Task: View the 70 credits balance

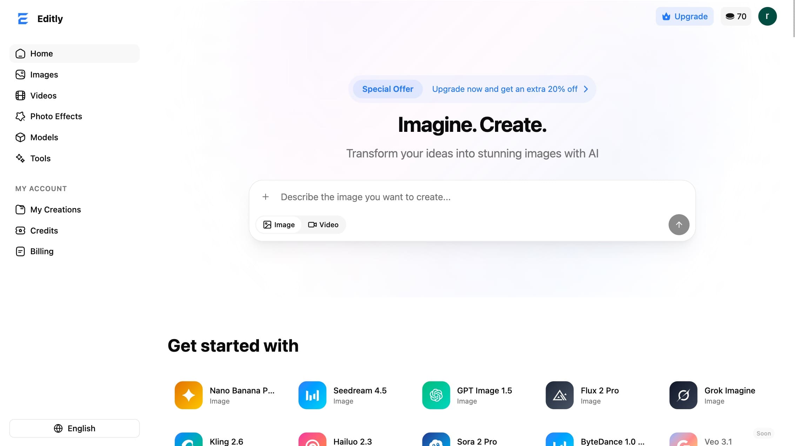Action: click(x=736, y=16)
